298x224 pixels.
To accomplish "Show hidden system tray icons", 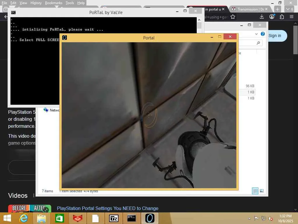I will (x=249, y=218).
